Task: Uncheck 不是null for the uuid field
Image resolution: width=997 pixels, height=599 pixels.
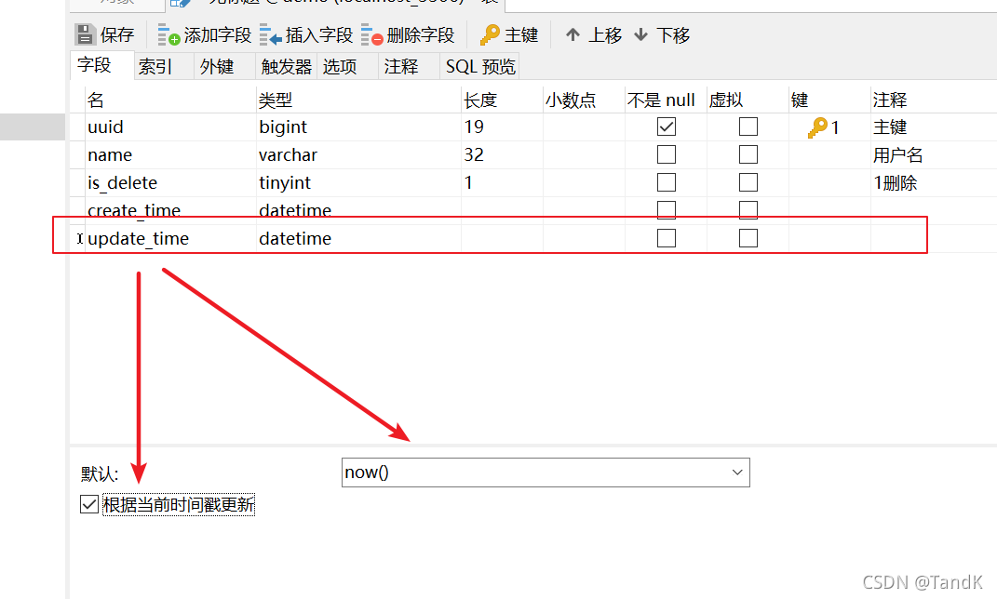Action: click(666, 126)
